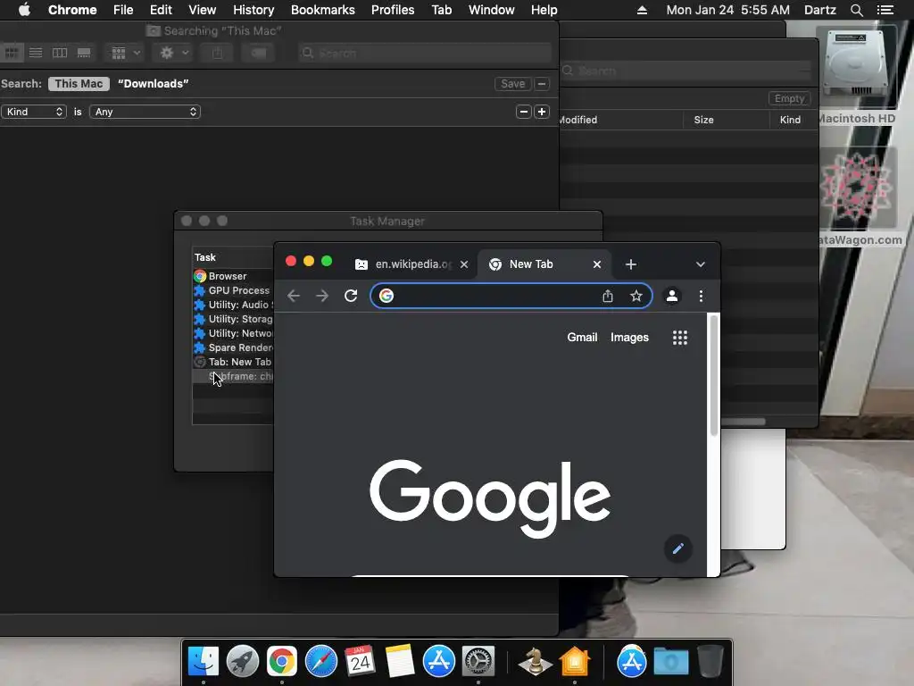Open Safari from the Dock
The height and width of the screenshot is (686, 914).
(x=321, y=662)
